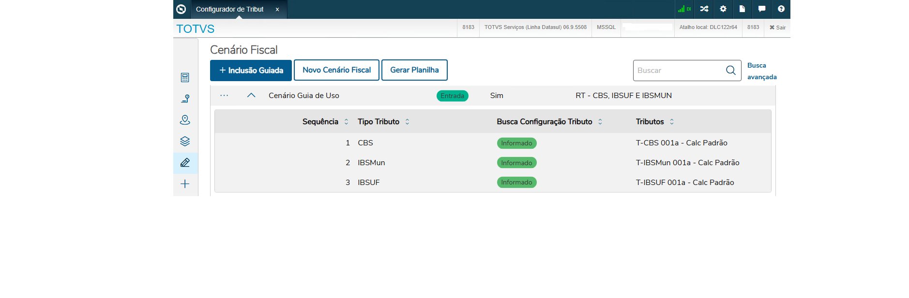Click the Sim value in scenario row
The width and height of the screenshot is (909, 298).
(x=497, y=96)
